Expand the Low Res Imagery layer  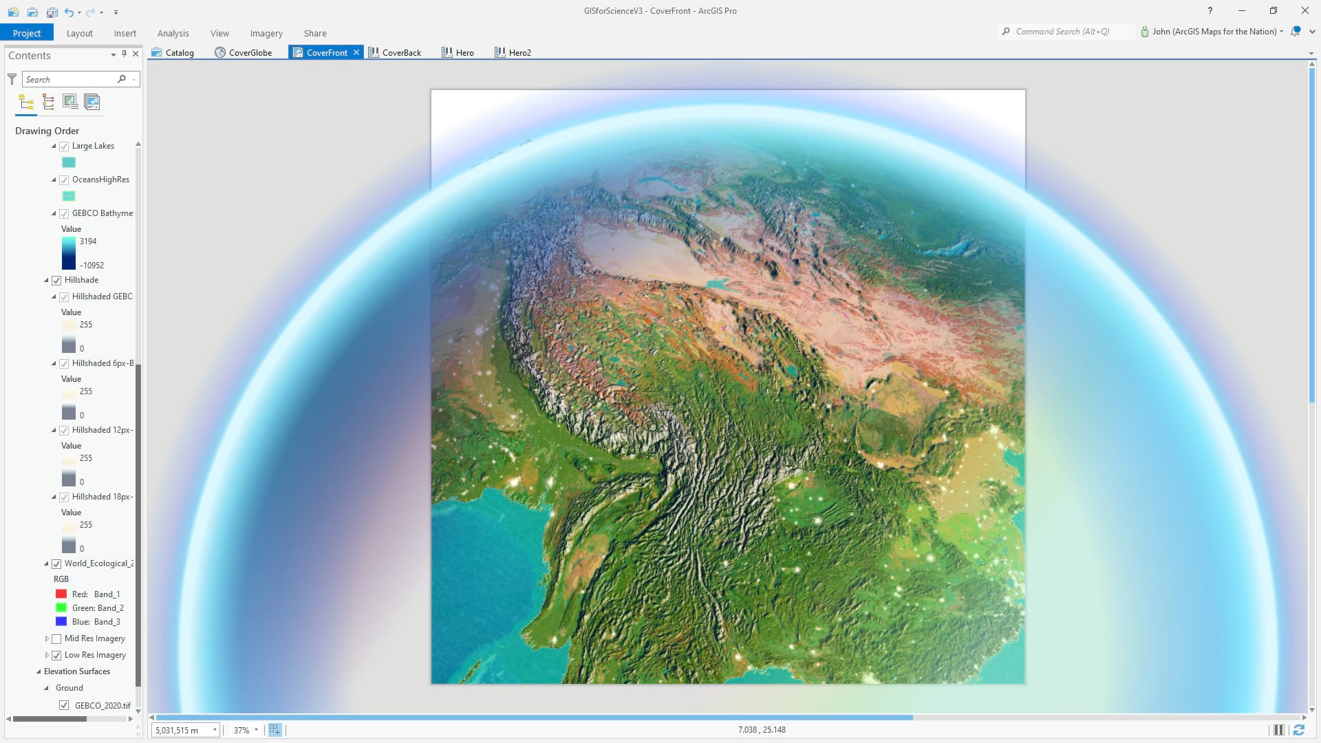click(47, 655)
